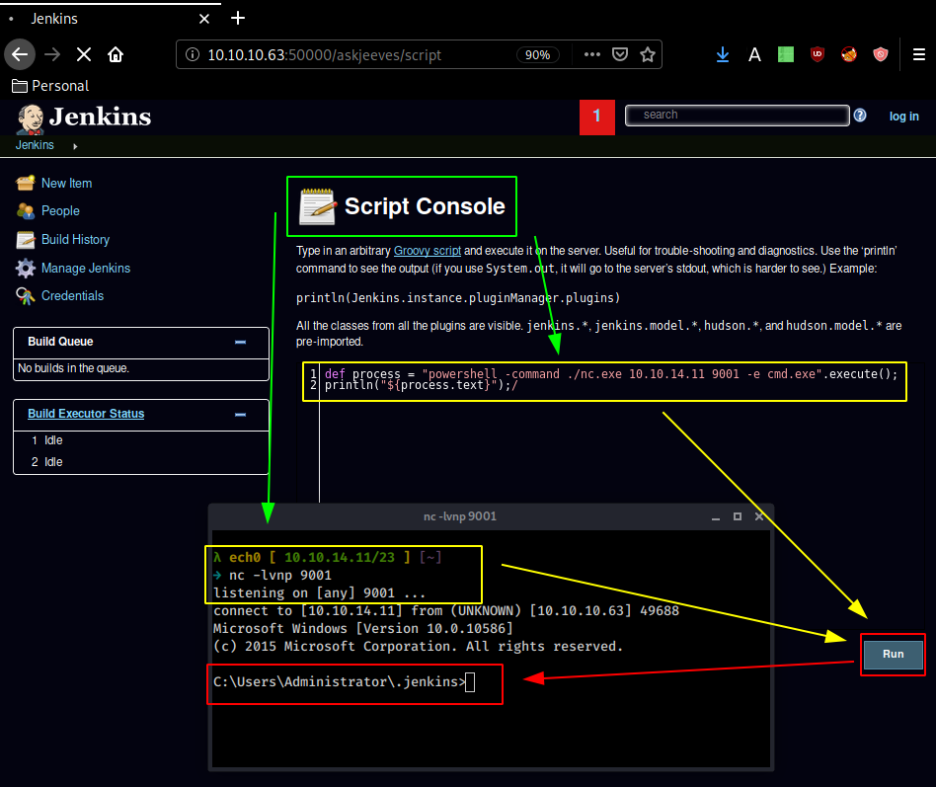Click the People icon
The width and height of the screenshot is (936, 787).
(25, 210)
